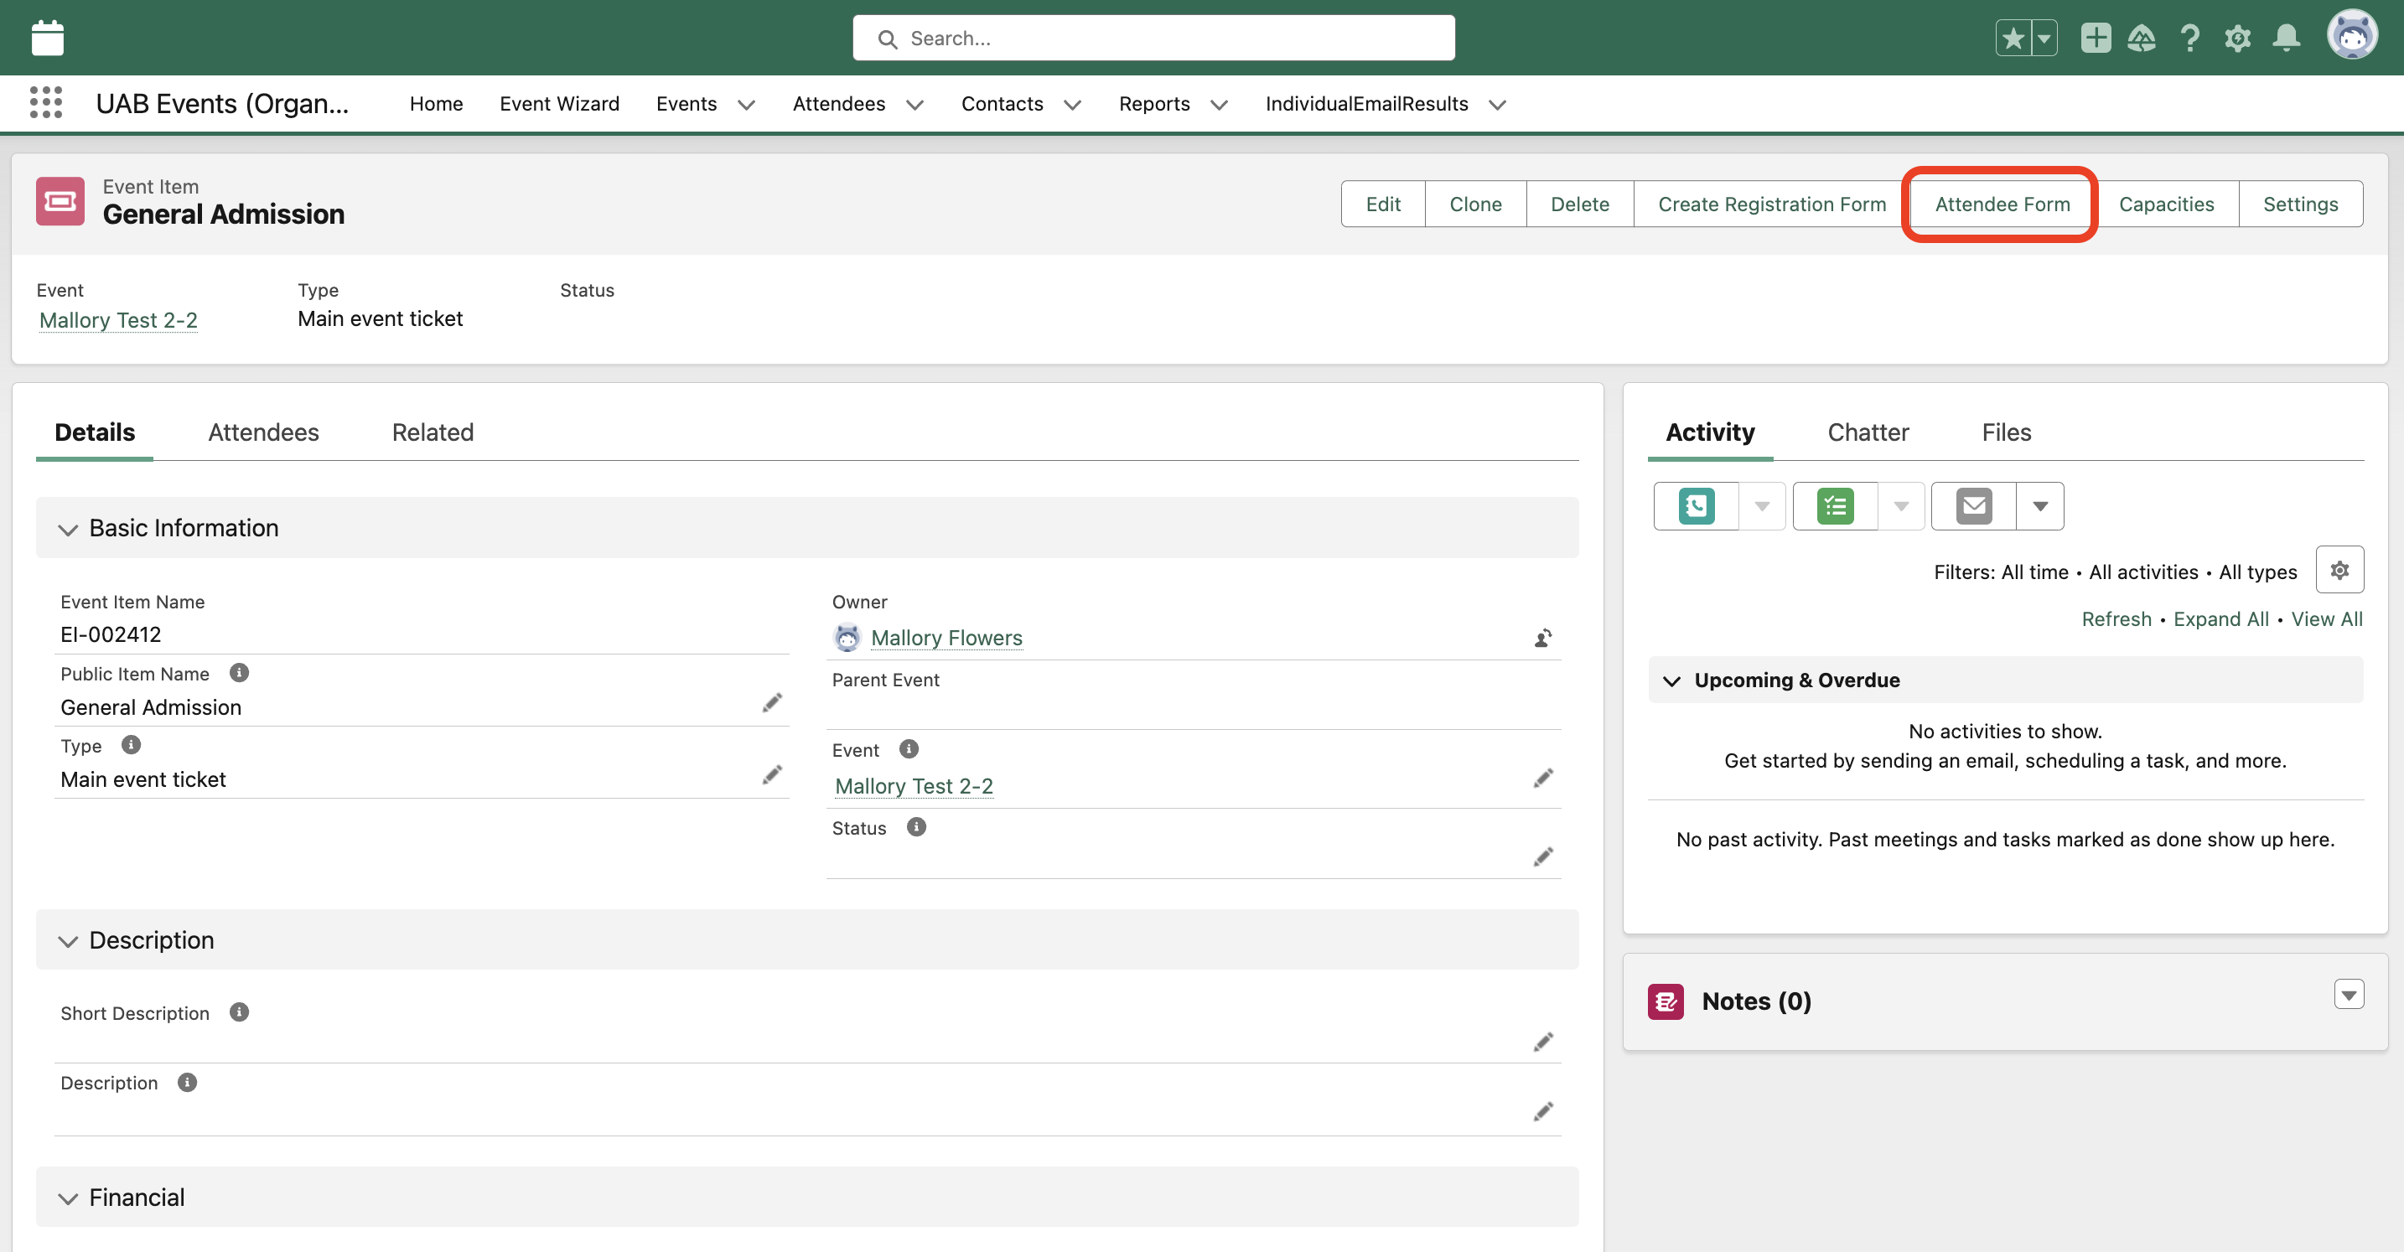
Task: Expand the Events nav menu chevron
Action: [746, 105]
